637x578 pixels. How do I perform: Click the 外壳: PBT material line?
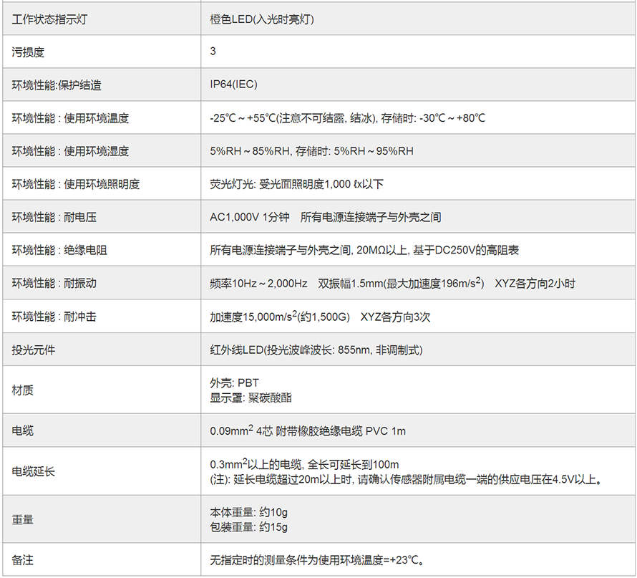pyautogui.click(x=234, y=383)
